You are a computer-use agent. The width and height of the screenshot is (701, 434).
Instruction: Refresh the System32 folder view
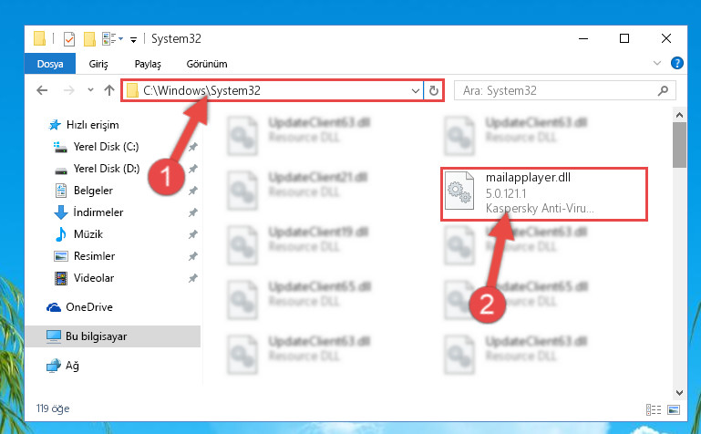pyautogui.click(x=433, y=91)
